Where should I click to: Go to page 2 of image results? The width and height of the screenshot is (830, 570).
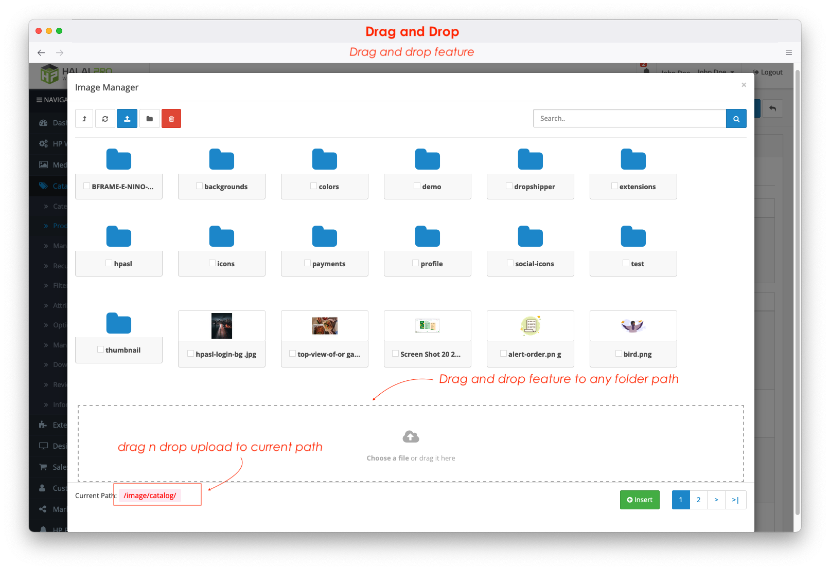(698, 500)
